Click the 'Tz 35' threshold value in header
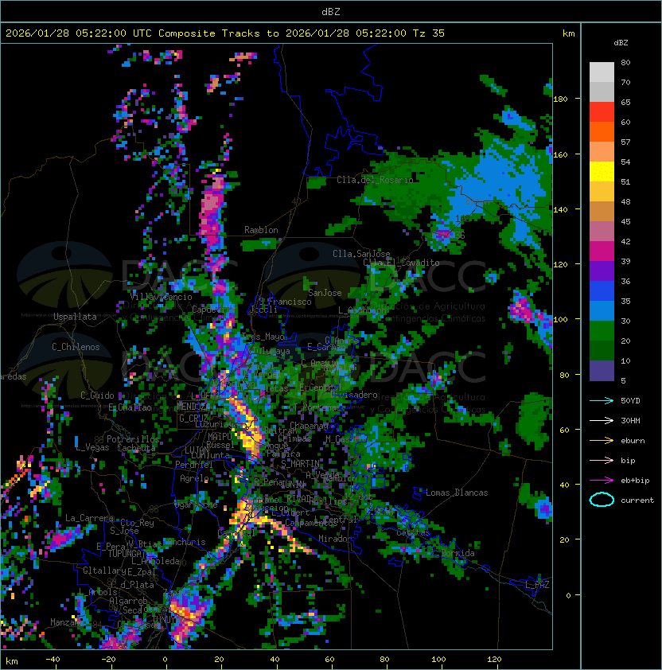This screenshot has width=662, height=670. (x=429, y=33)
